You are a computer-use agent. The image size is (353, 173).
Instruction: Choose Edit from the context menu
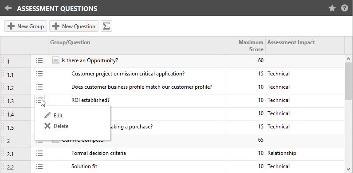[x=54, y=116]
